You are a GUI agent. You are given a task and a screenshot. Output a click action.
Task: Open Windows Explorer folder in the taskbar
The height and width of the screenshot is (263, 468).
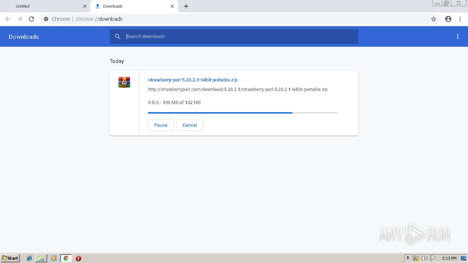pos(41,258)
